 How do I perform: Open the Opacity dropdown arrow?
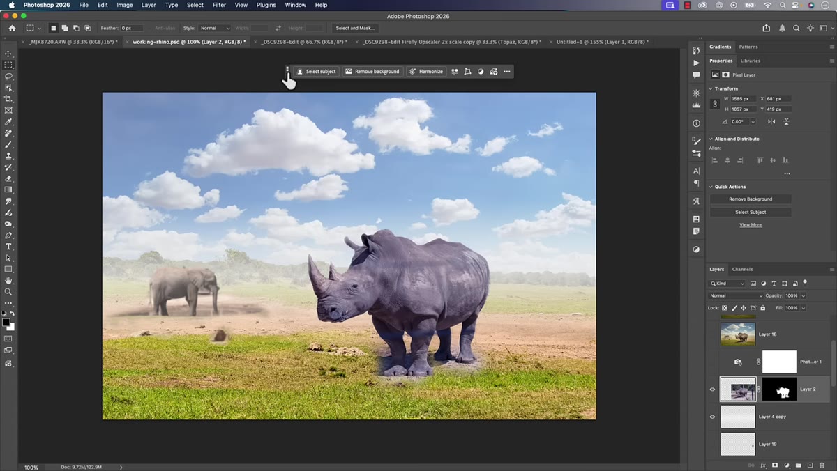pos(804,295)
